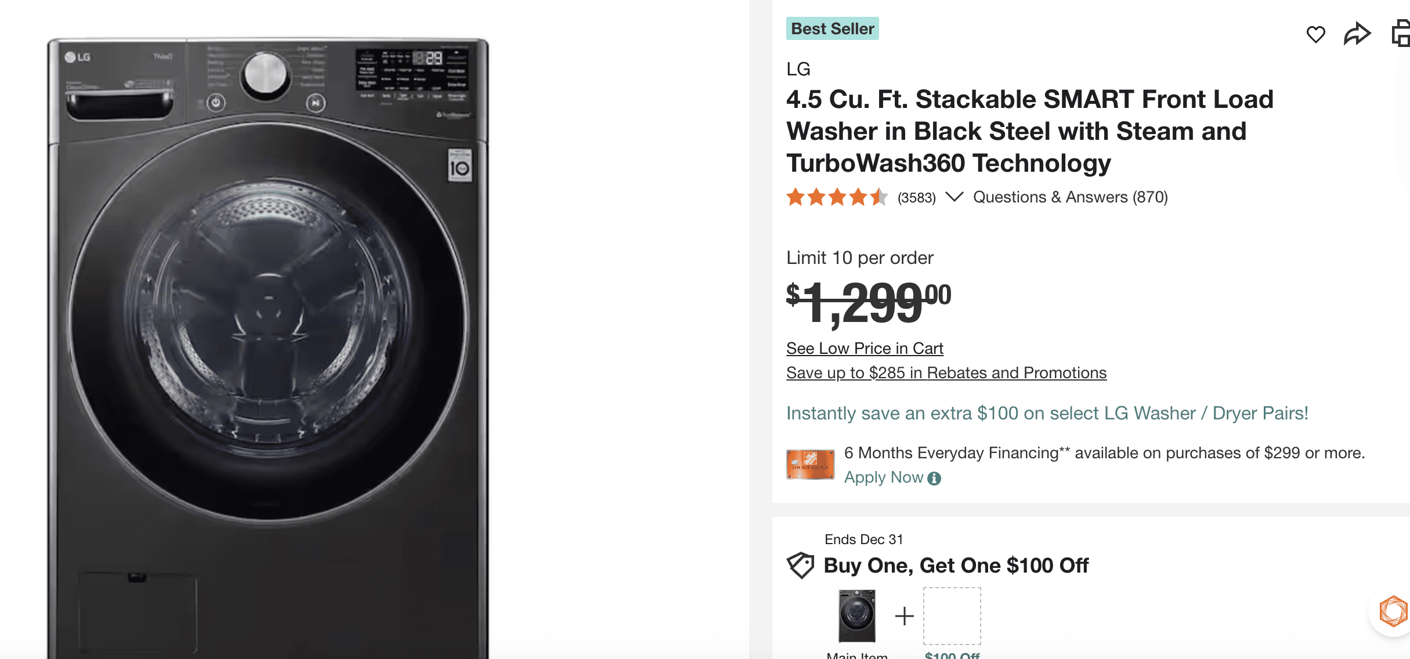Click the Best Seller badge
This screenshot has height=659, width=1410.
[832, 28]
